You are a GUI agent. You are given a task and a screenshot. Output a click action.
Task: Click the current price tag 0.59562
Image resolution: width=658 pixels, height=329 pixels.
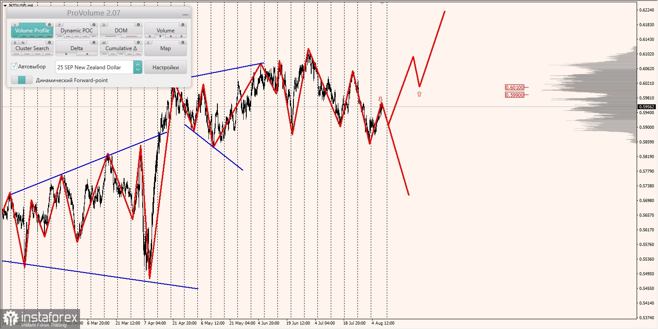(x=646, y=107)
